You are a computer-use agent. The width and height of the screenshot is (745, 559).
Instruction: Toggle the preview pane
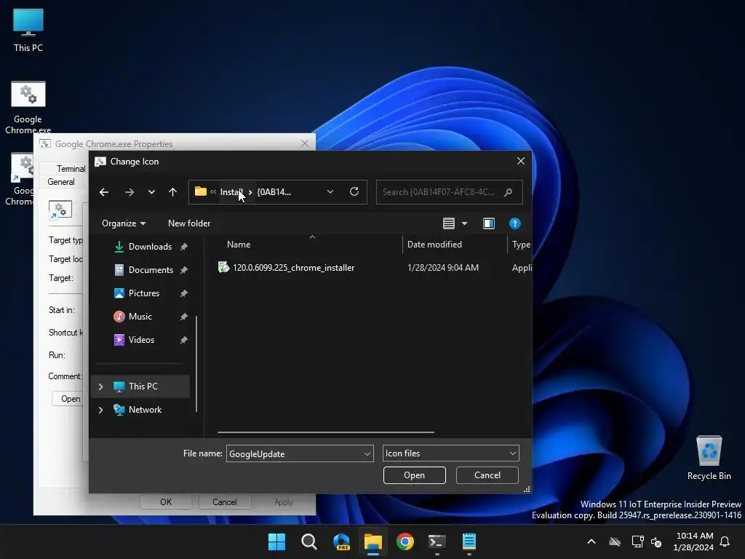pyautogui.click(x=489, y=223)
